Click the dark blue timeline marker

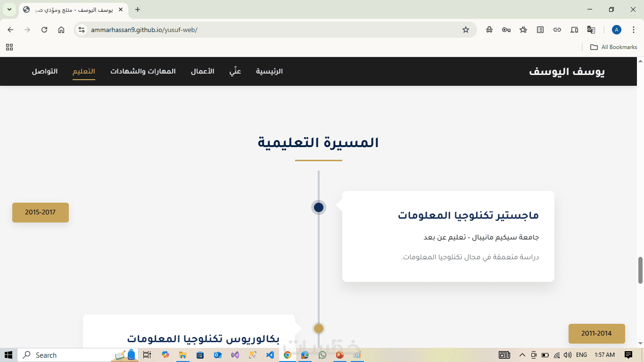point(319,207)
